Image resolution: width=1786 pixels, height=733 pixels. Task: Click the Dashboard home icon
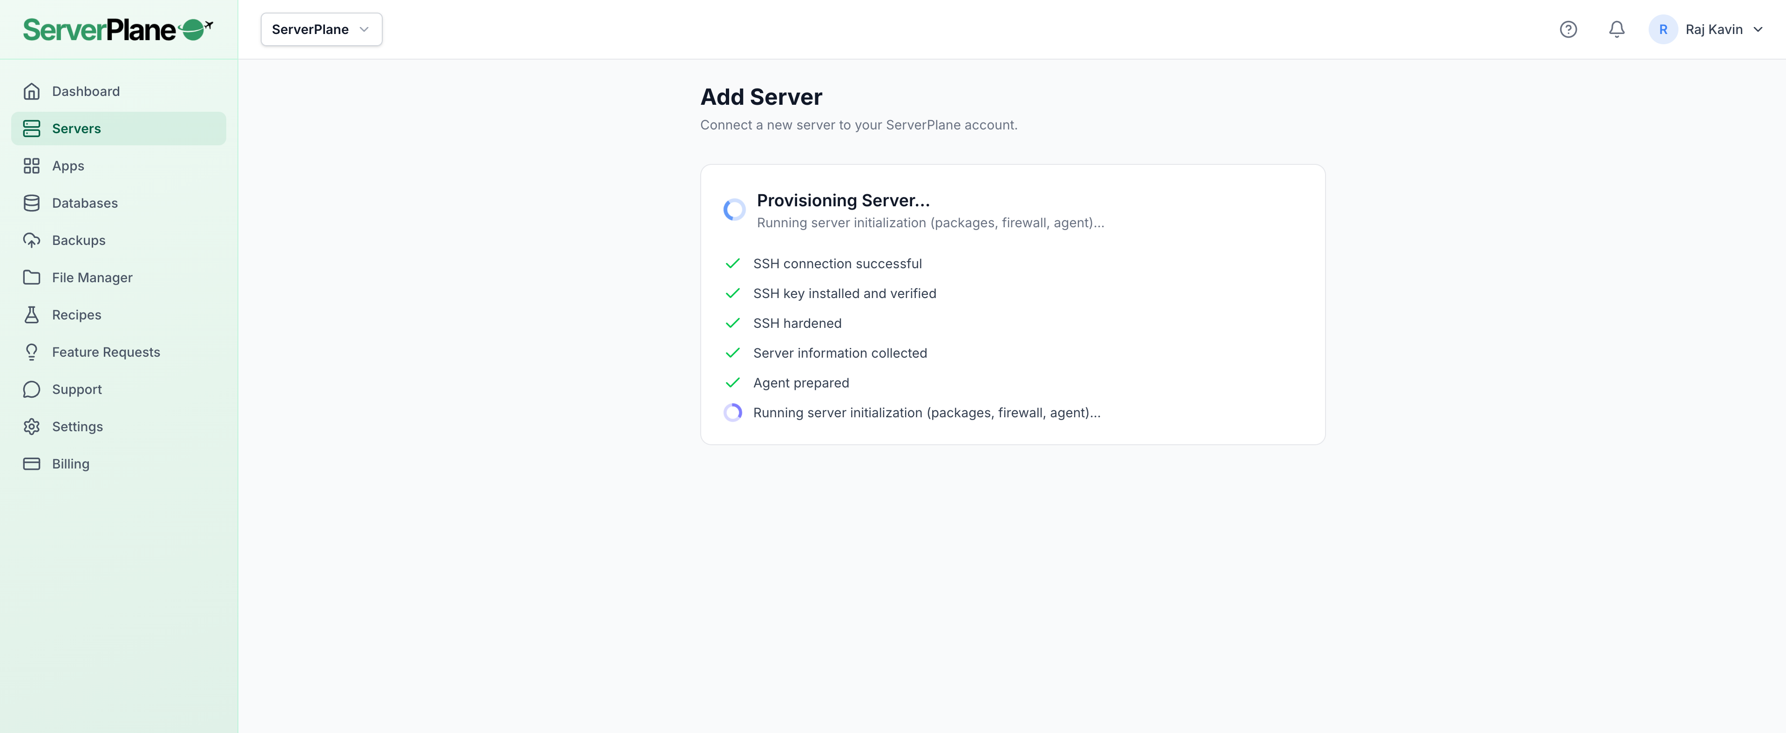pos(31,92)
